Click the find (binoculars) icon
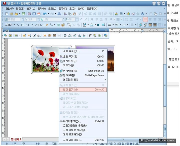Viewport: 180px width, 146px height. click(x=59, y=14)
